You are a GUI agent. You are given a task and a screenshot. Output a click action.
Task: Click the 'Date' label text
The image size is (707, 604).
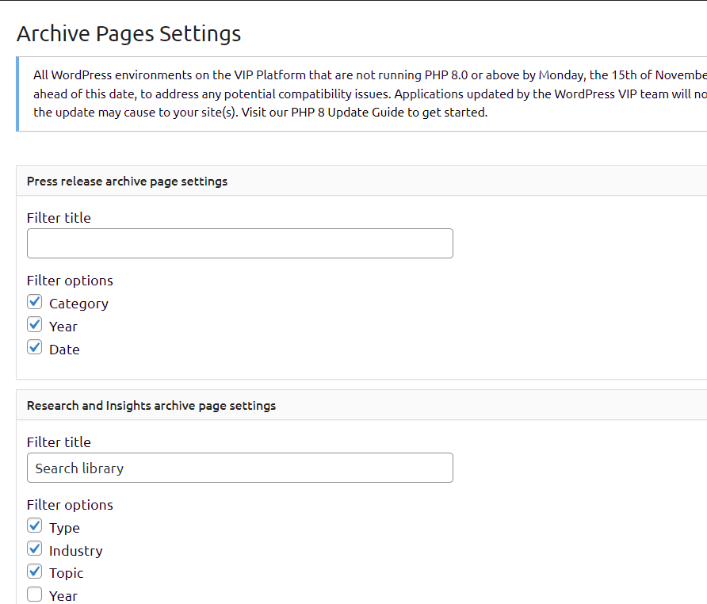coord(64,350)
